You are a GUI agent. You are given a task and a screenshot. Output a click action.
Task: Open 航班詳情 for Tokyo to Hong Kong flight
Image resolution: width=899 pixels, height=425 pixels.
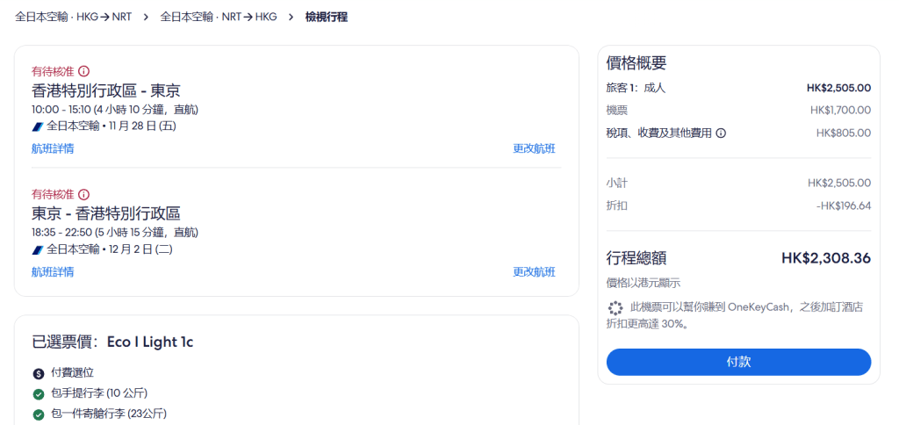click(53, 272)
